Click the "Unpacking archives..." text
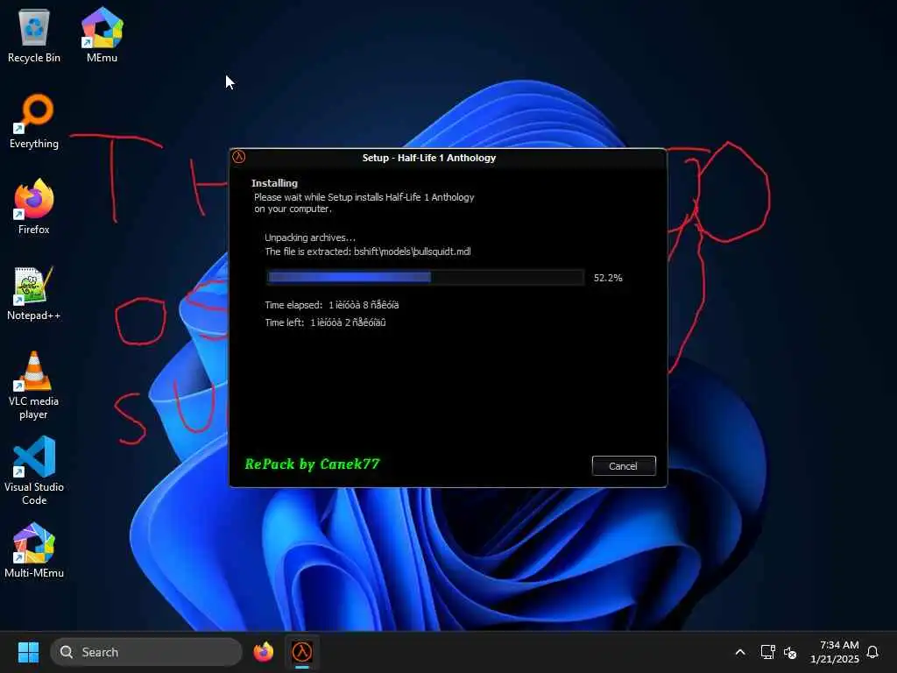Image resolution: width=897 pixels, height=673 pixels. [310, 237]
